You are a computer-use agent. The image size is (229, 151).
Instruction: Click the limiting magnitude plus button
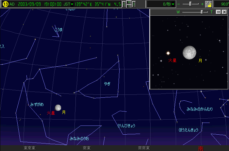[x=129, y=2]
